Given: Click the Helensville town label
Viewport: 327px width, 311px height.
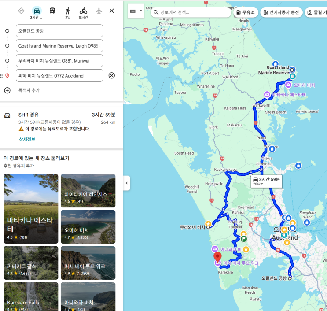Looking at the screenshot, I should point(214,184).
